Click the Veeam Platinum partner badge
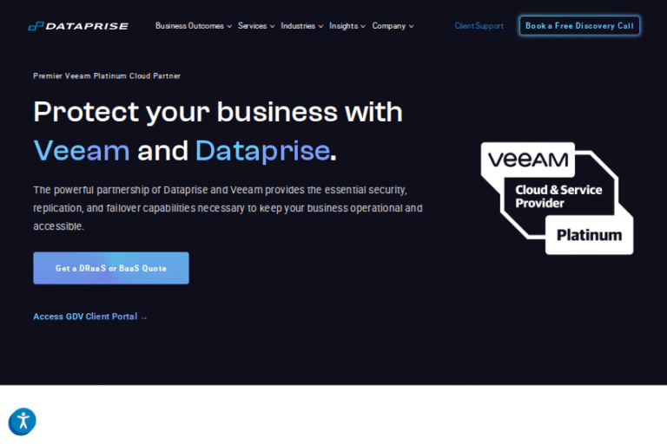667x444 pixels. 557,197
